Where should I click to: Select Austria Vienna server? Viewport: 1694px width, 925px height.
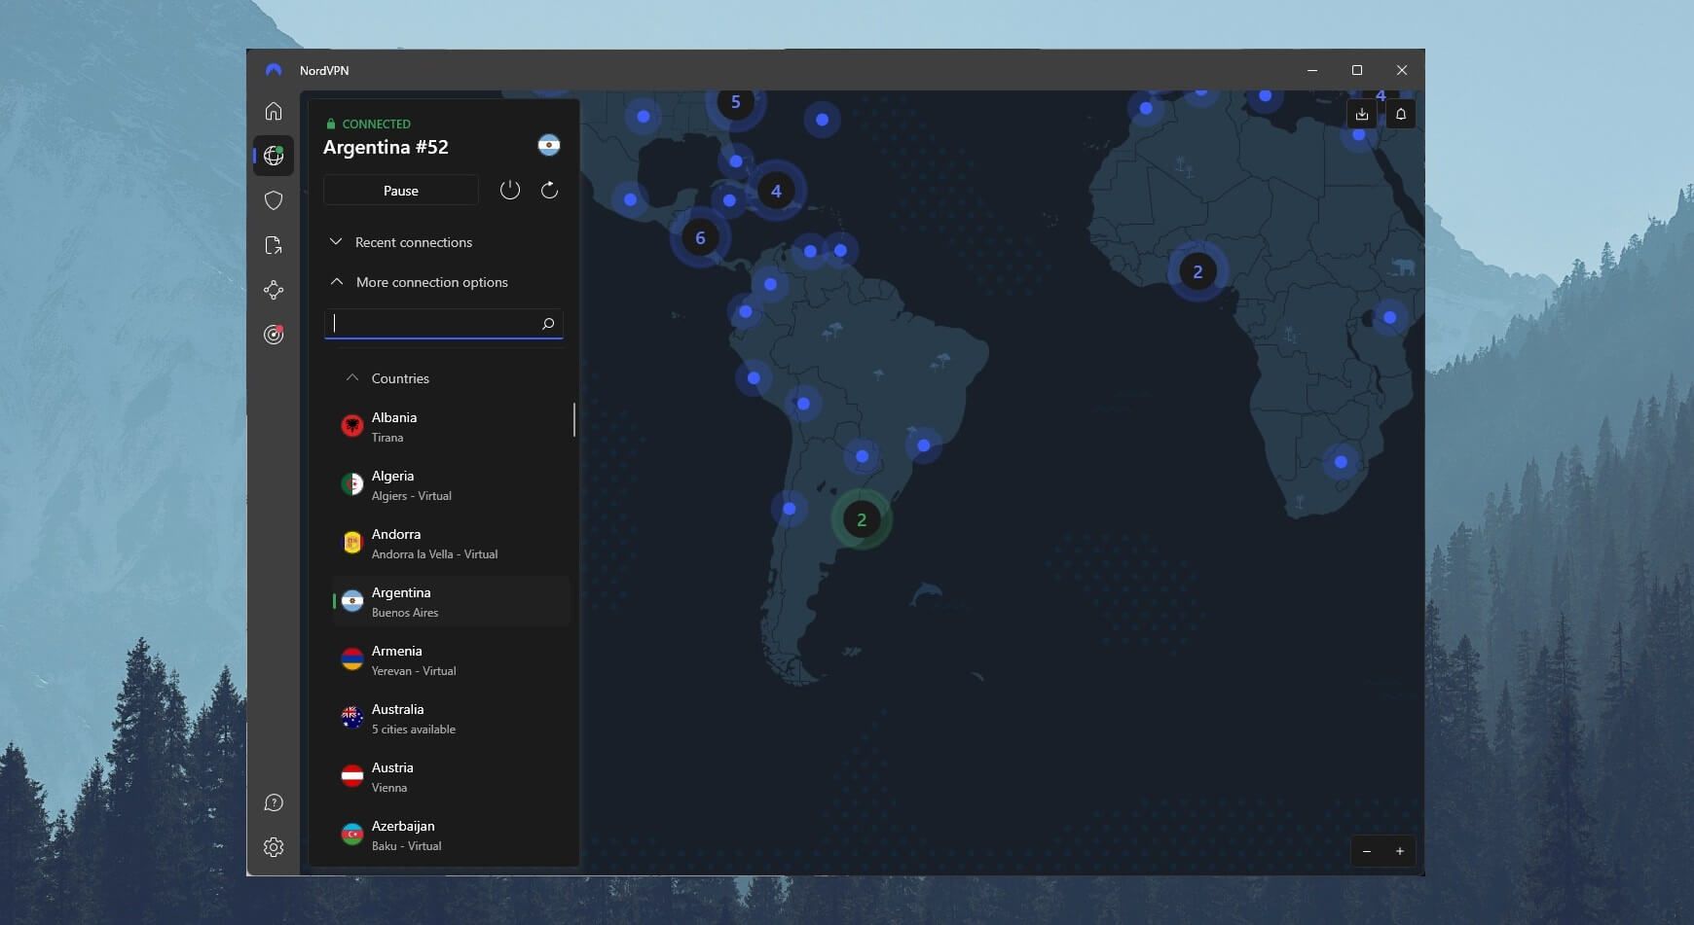(451, 776)
